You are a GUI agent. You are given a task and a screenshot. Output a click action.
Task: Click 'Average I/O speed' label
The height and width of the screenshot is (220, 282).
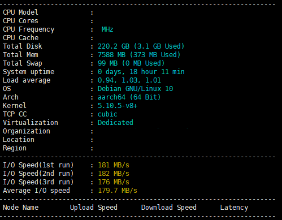tap(36, 191)
